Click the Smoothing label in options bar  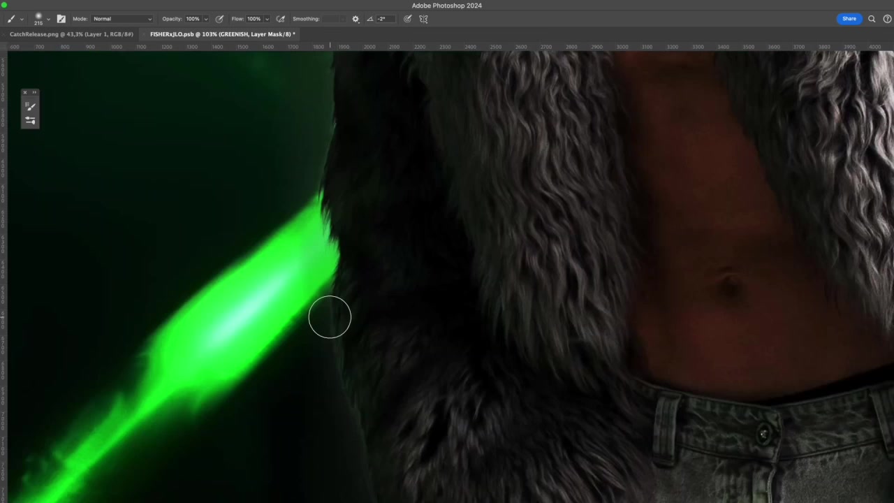[x=306, y=19]
